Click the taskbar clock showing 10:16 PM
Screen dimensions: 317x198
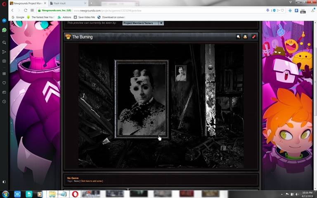click(307, 194)
